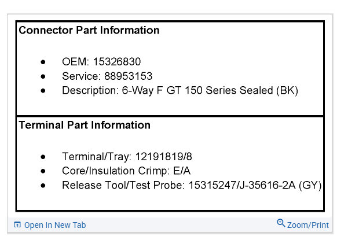Click the Open In New Tab icon

17,225
